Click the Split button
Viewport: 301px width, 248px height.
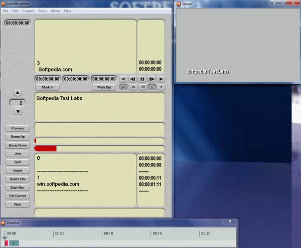coord(18,162)
